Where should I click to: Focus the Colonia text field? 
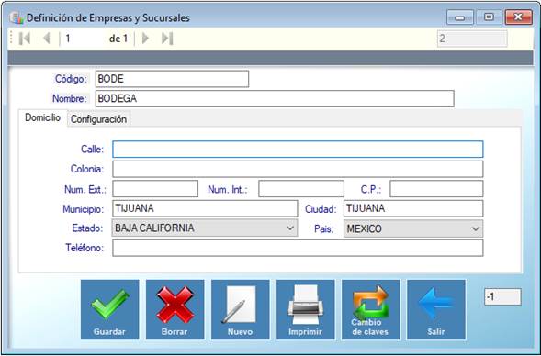[x=298, y=169]
